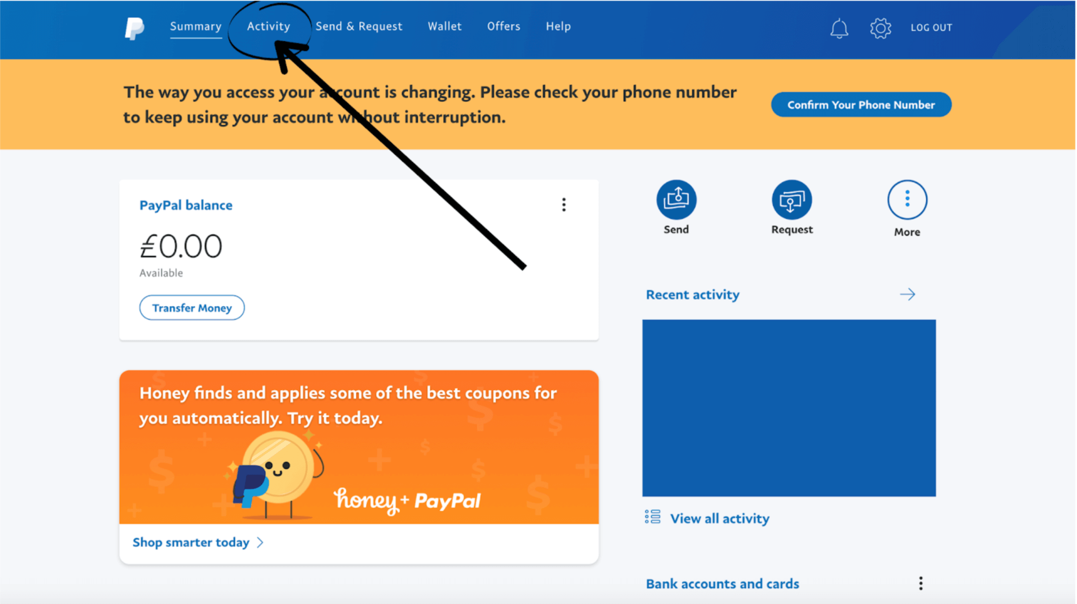Click the LOG OUT button
1077x604 pixels.
931,26
